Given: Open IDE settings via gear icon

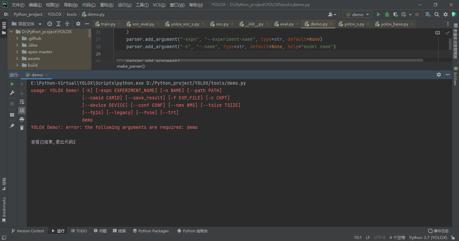Looking at the screenshot, I should click(x=445, y=14).
